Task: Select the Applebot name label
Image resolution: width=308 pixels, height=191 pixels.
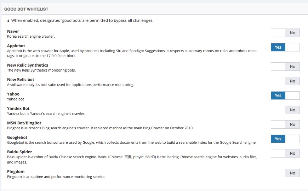Action: tap(16, 46)
